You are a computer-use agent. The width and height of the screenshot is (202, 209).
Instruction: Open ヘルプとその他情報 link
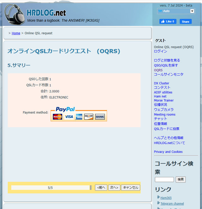pyautogui.click(x=169, y=138)
